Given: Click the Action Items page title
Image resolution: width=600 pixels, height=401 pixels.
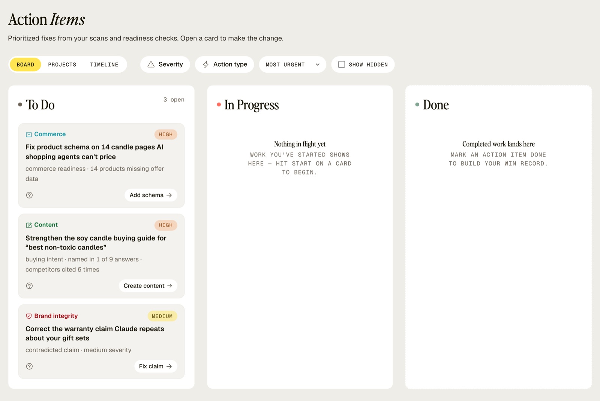Looking at the screenshot, I should [x=46, y=19].
